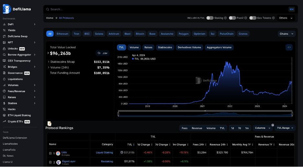The height and width of the screenshot is (167, 303).
Task: Click the Staking help question icon
Action: [x=225, y=18]
